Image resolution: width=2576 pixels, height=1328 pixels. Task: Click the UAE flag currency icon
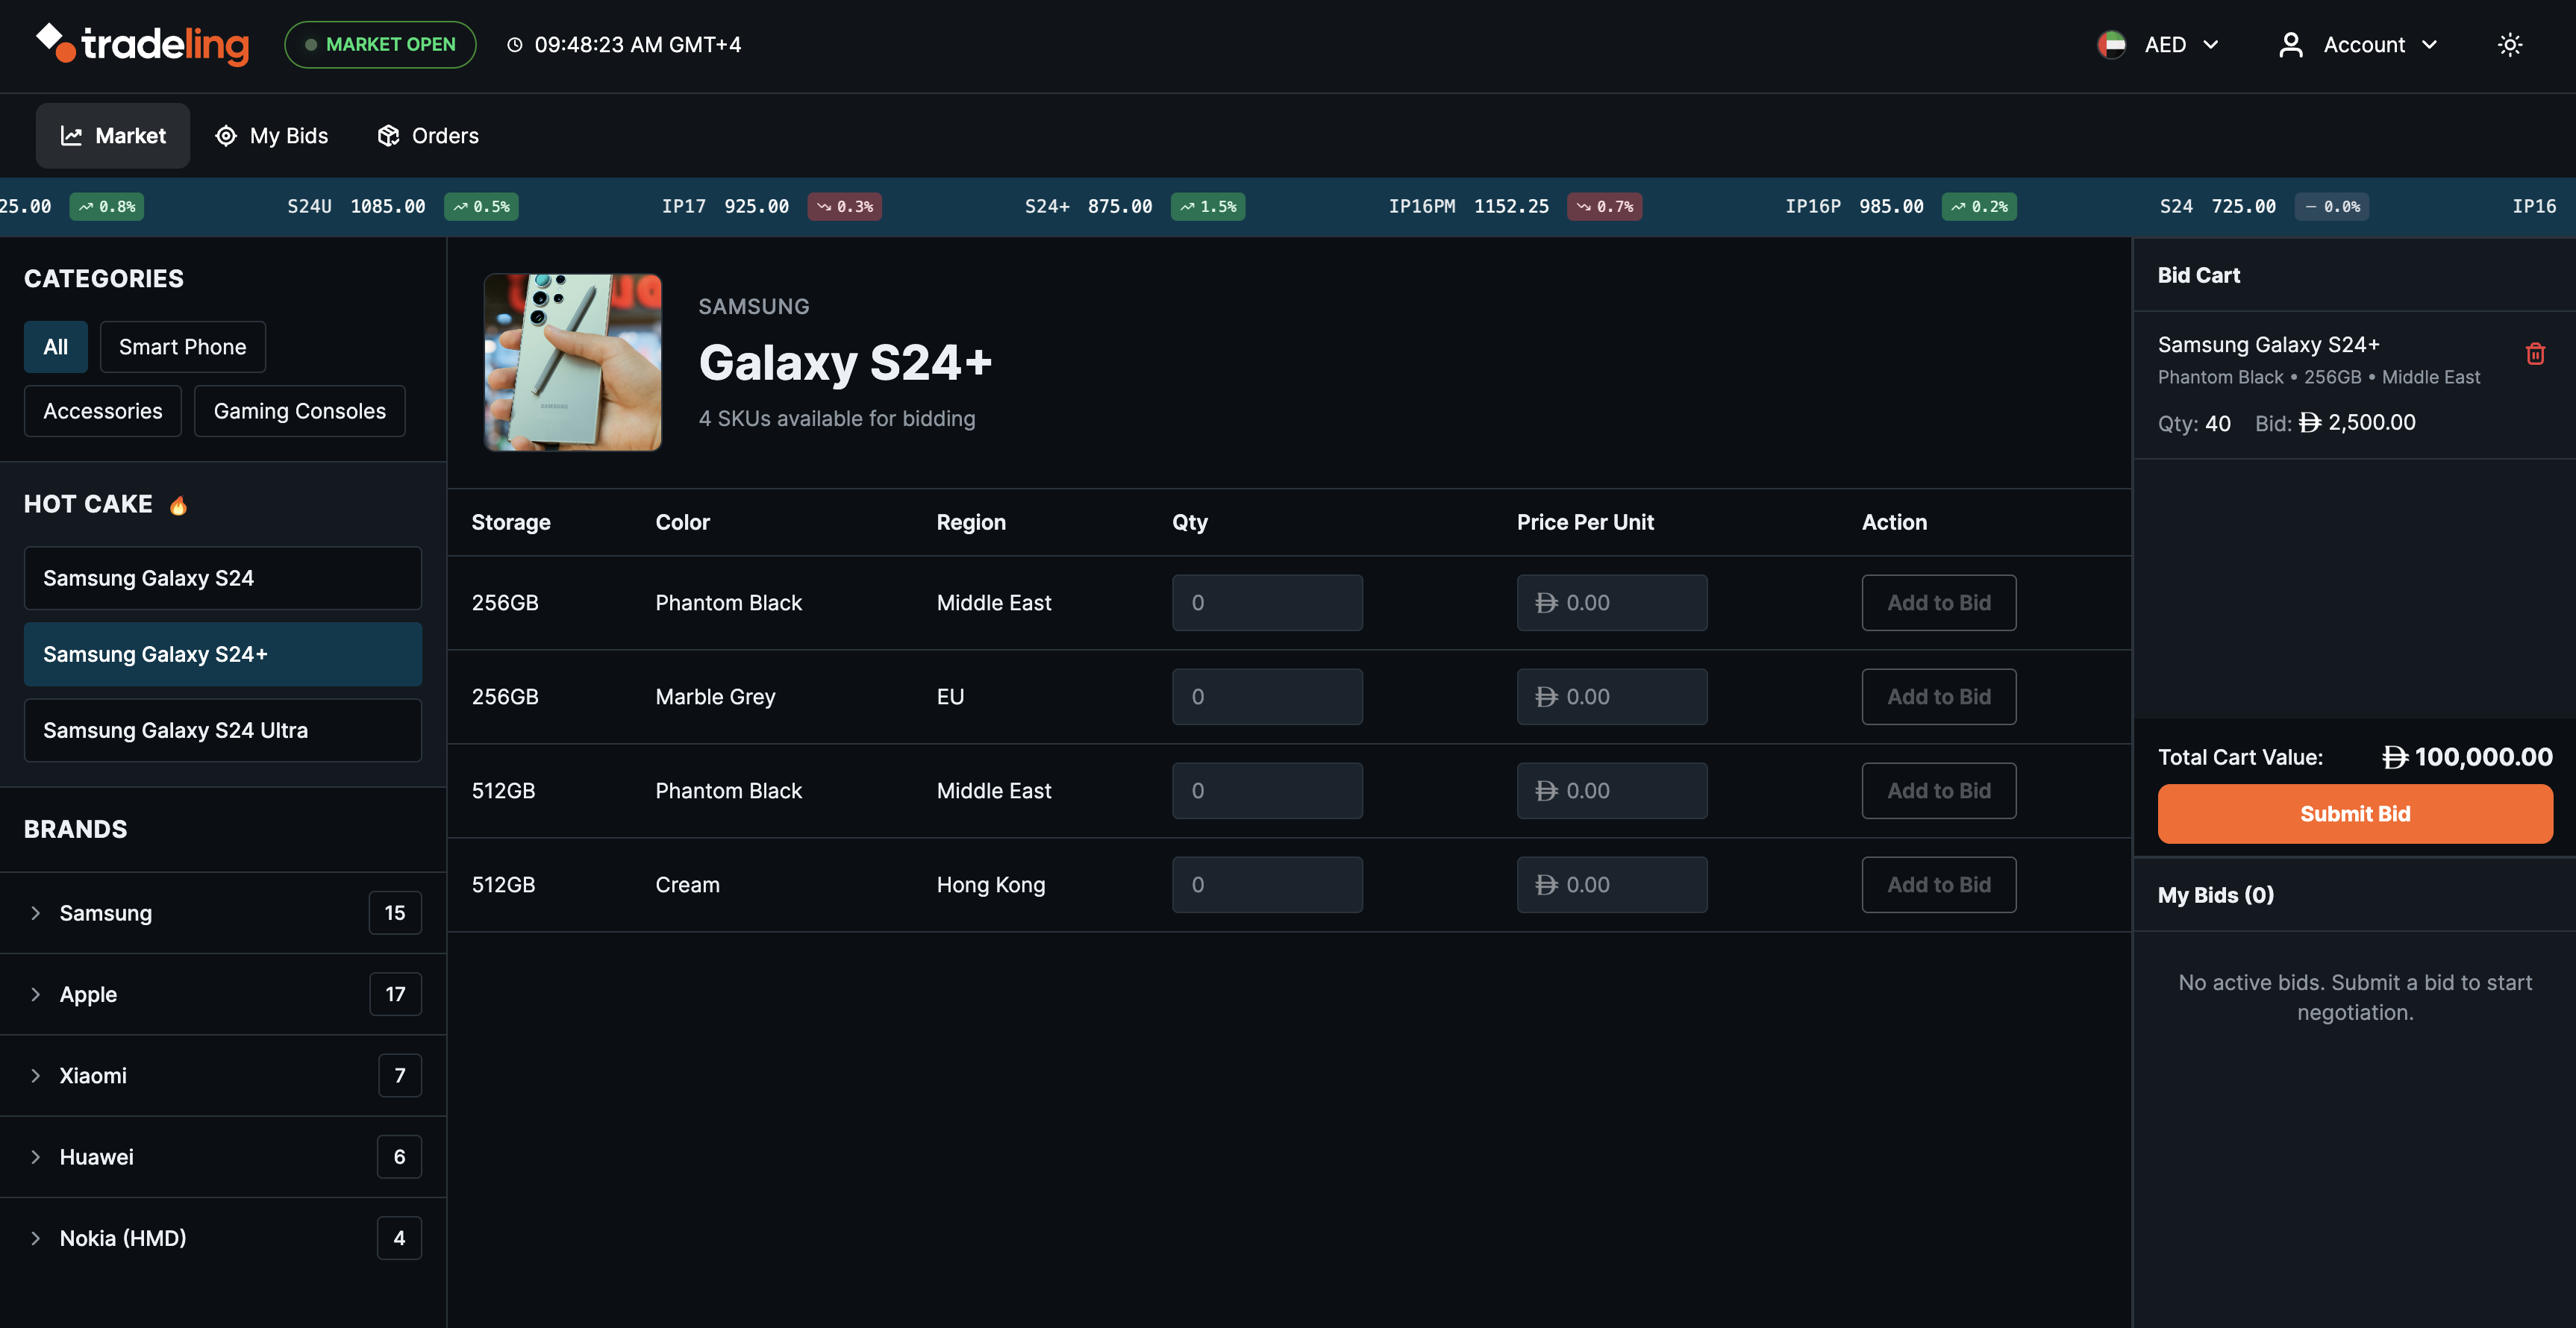coord(2111,45)
